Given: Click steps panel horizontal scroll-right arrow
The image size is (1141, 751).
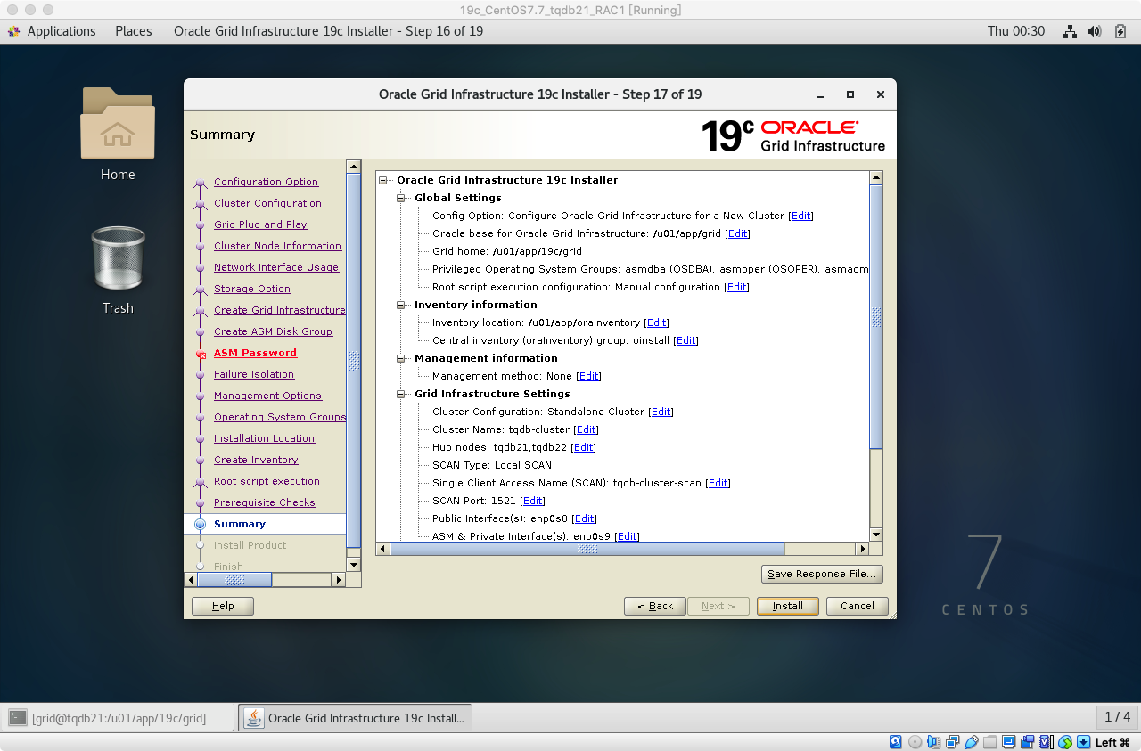Looking at the screenshot, I should click(x=338, y=580).
